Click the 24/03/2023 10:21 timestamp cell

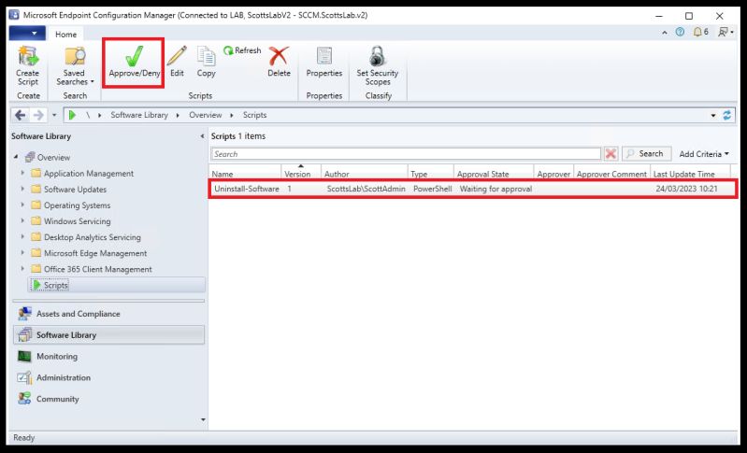tap(686, 189)
